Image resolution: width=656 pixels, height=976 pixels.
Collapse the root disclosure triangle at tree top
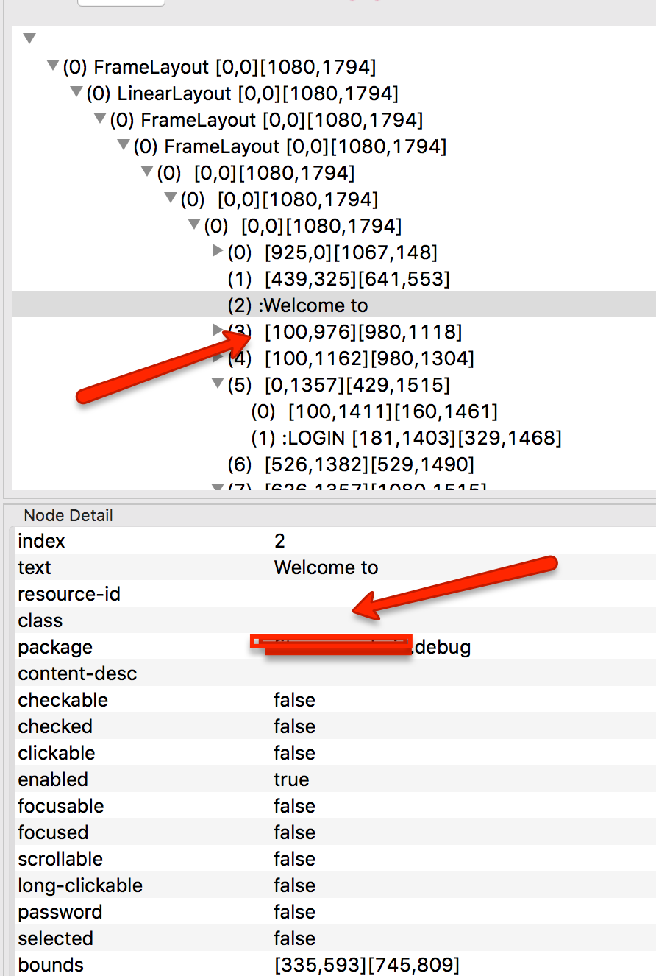pos(29,38)
